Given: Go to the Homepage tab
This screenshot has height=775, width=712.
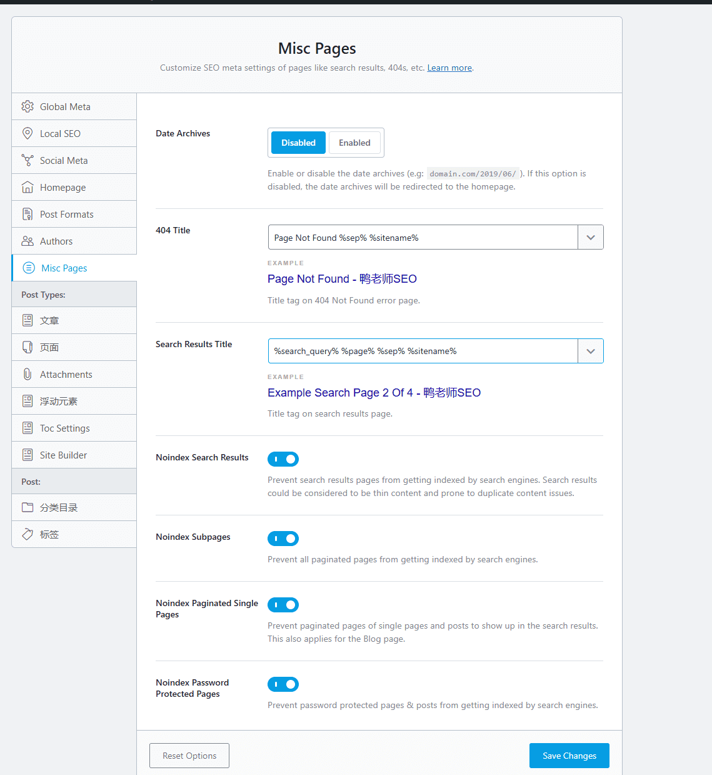Looking at the screenshot, I should [74, 187].
